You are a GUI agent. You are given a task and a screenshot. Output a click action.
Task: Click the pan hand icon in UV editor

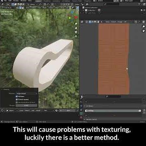click(x=144, y=31)
